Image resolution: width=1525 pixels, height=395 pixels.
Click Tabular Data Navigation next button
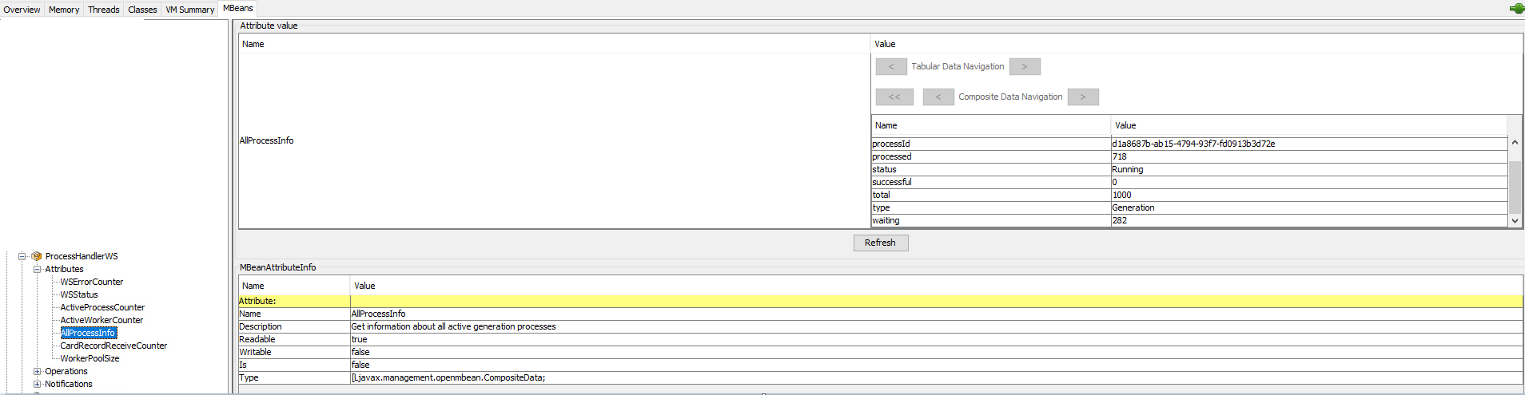click(1025, 66)
